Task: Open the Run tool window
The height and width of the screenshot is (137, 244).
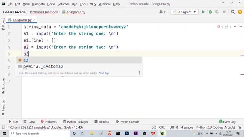Action: coord(13,122)
